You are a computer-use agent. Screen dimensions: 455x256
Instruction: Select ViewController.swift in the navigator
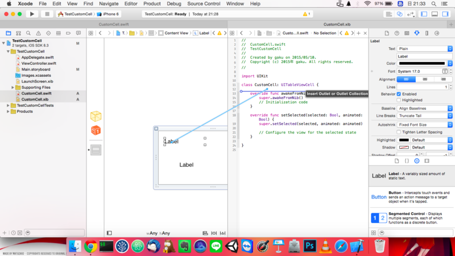point(39,63)
